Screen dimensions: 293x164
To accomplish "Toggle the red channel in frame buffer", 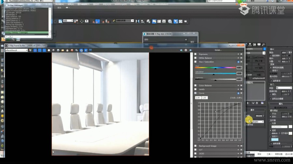I will click(x=35, y=50).
